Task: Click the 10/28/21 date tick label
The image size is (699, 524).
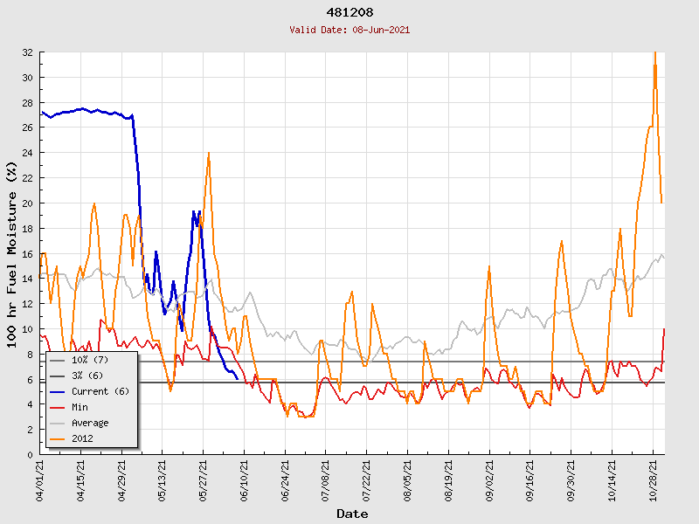Action: [x=652, y=480]
